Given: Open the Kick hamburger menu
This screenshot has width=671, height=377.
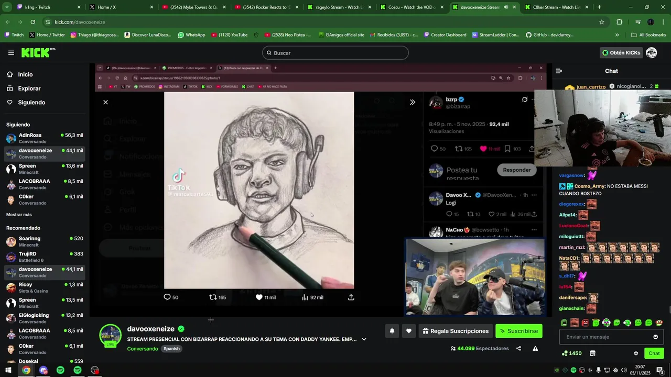Looking at the screenshot, I should click(11, 53).
